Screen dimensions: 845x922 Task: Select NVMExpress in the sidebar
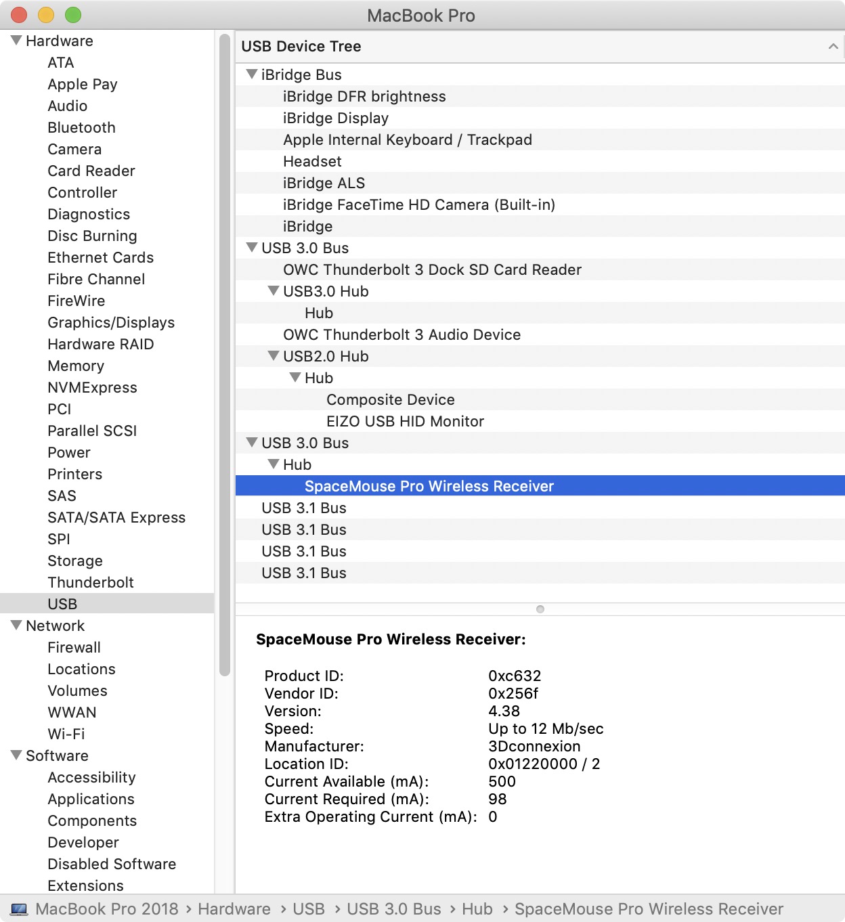click(92, 387)
